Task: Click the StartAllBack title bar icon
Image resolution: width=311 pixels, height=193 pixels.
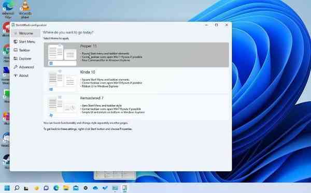Action: click(x=13, y=25)
